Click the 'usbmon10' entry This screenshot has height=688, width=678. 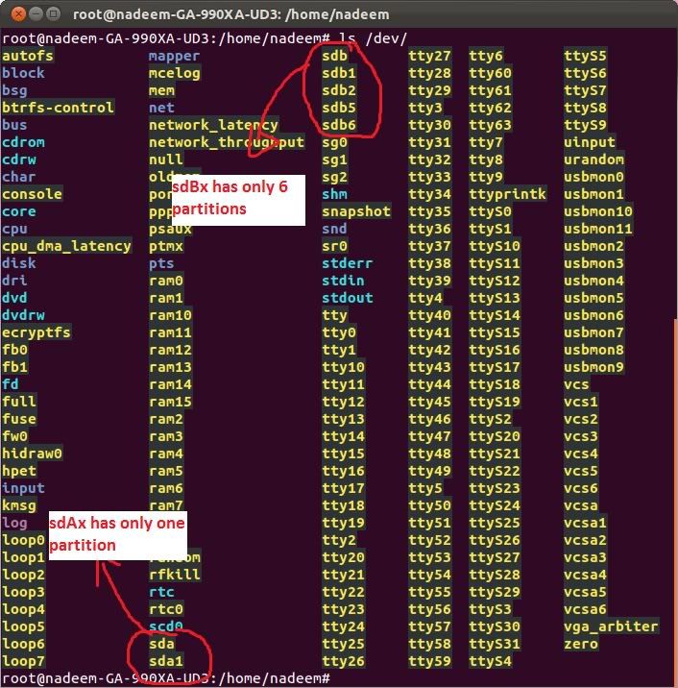[x=598, y=211]
